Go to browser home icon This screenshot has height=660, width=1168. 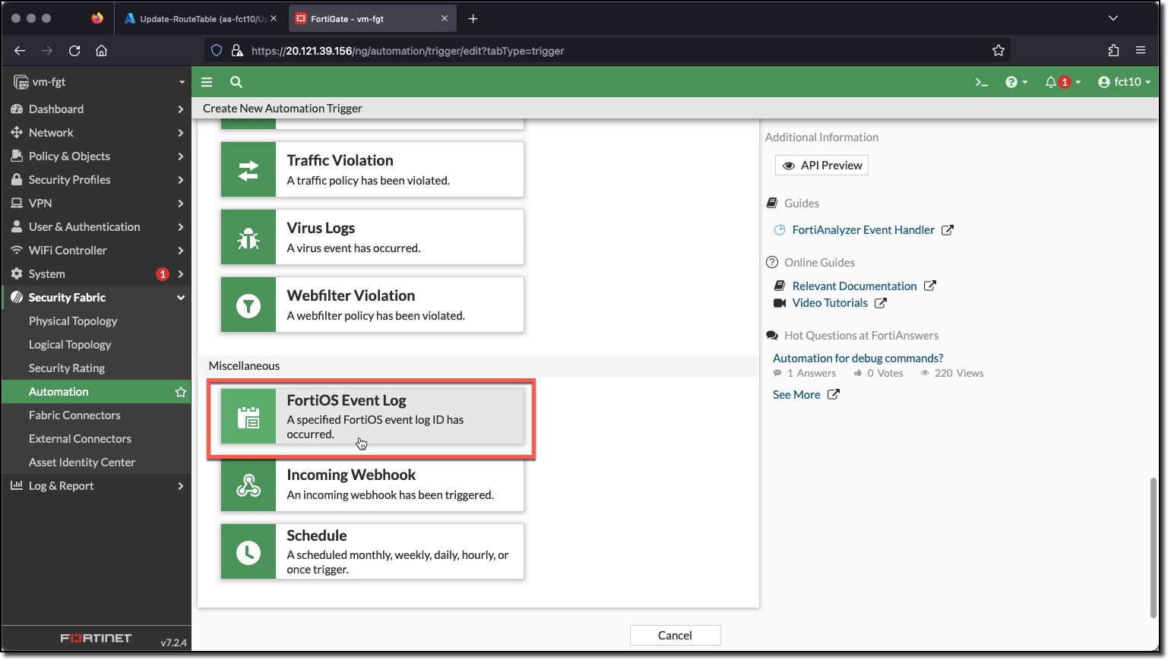[x=101, y=51]
